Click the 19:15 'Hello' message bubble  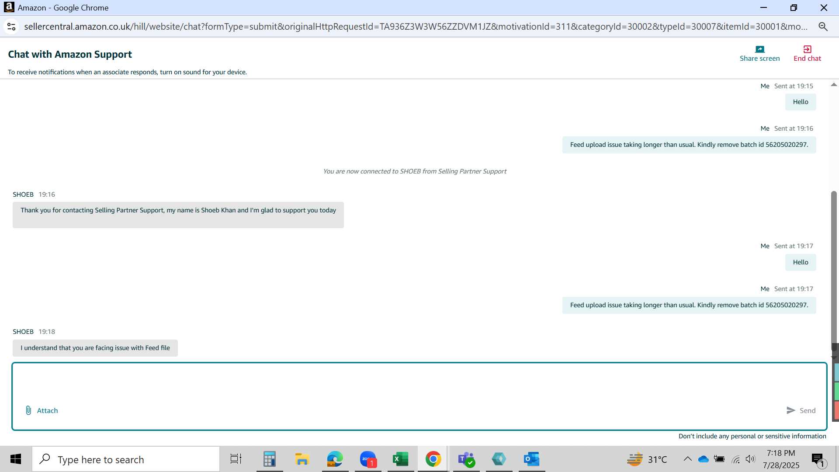[x=801, y=102]
